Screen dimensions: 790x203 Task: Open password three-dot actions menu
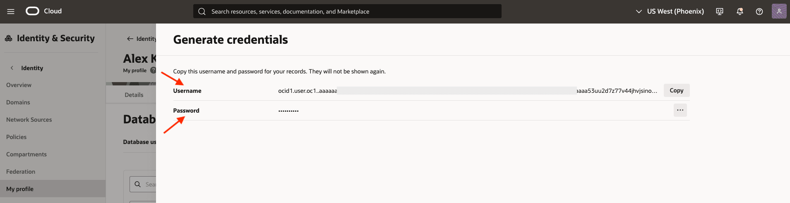pyautogui.click(x=680, y=110)
